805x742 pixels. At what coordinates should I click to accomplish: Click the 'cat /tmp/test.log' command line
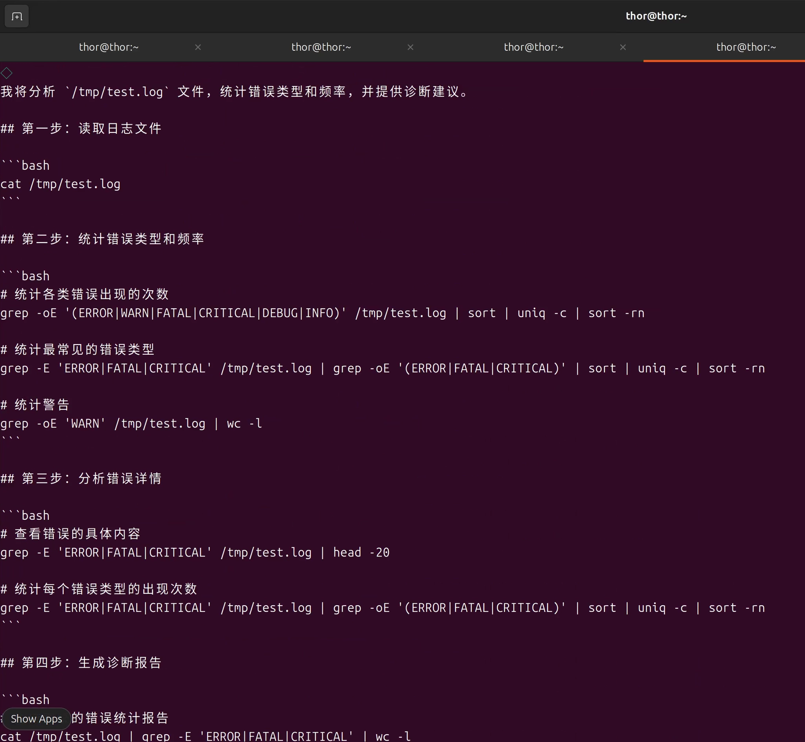click(61, 184)
